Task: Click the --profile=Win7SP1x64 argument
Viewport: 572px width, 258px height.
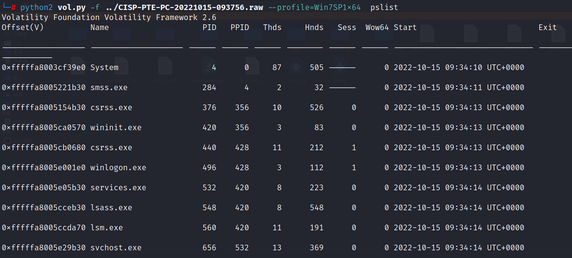Action: coord(315,7)
